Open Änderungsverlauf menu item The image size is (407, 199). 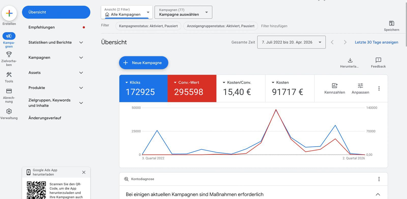45,118
